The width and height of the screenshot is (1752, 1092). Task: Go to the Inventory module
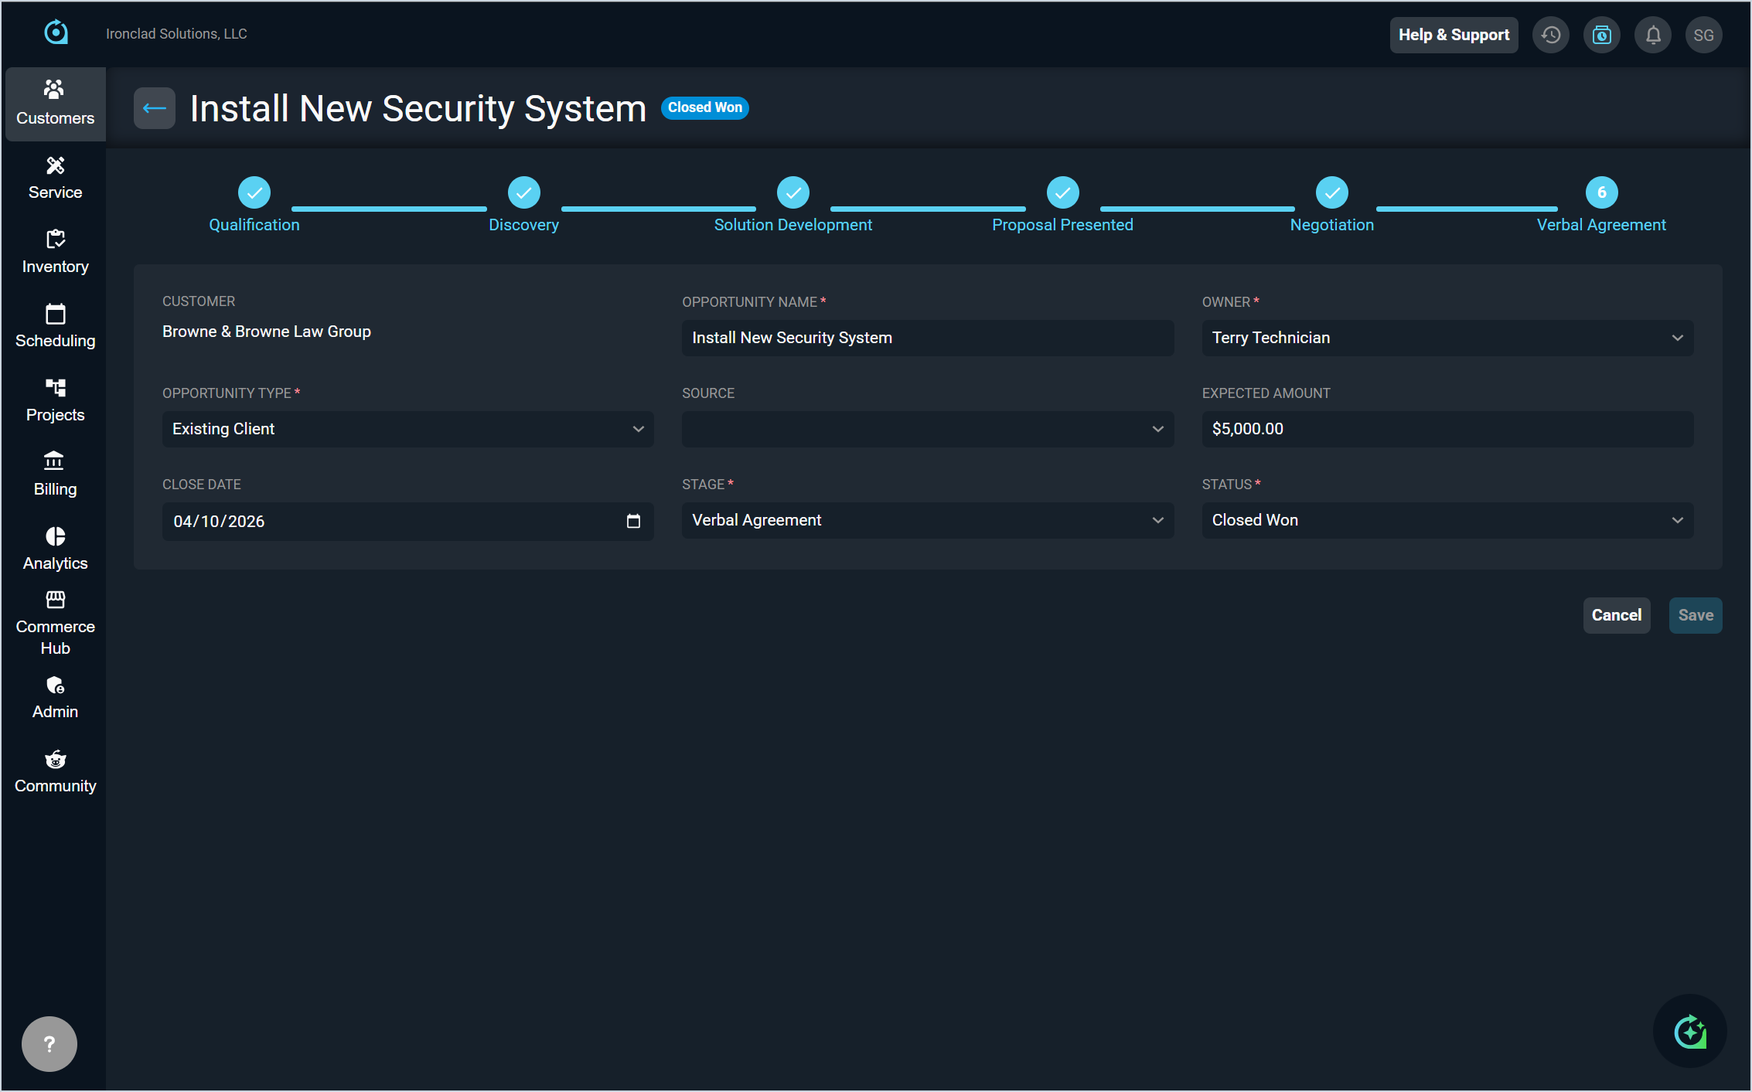pos(55,252)
